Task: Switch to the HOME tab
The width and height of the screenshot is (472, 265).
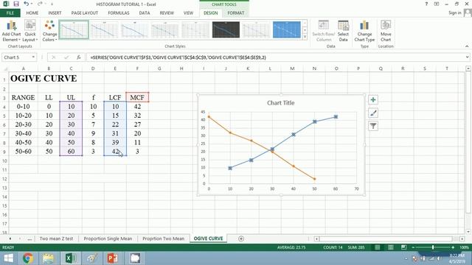Action: 32,13
